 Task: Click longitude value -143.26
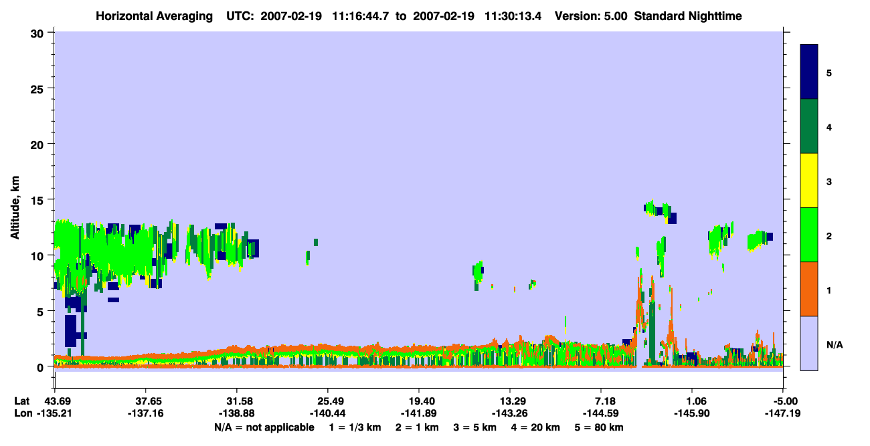[510, 414]
